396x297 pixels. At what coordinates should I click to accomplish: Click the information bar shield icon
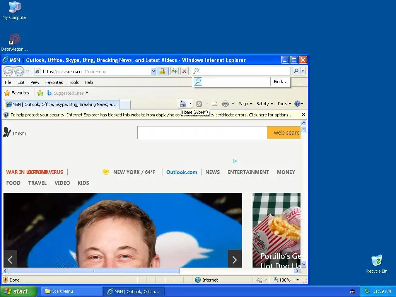pos(6,115)
